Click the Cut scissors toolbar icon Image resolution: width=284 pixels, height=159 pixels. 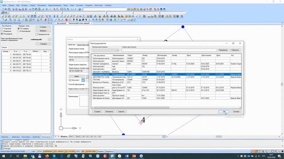pyautogui.click(x=30, y=9)
